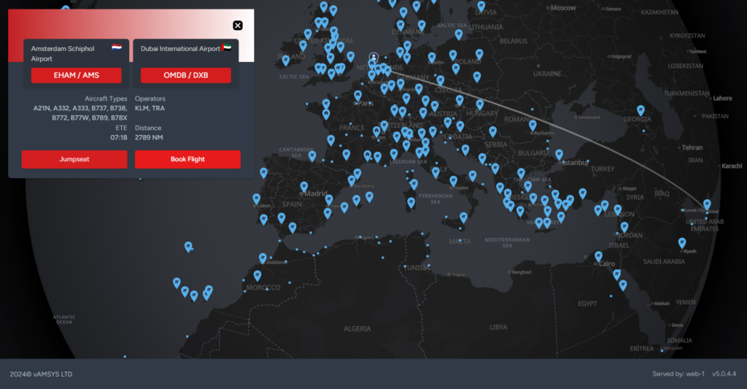
Task: Click the ETE value 07:18
Action: [x=119, y=137]
